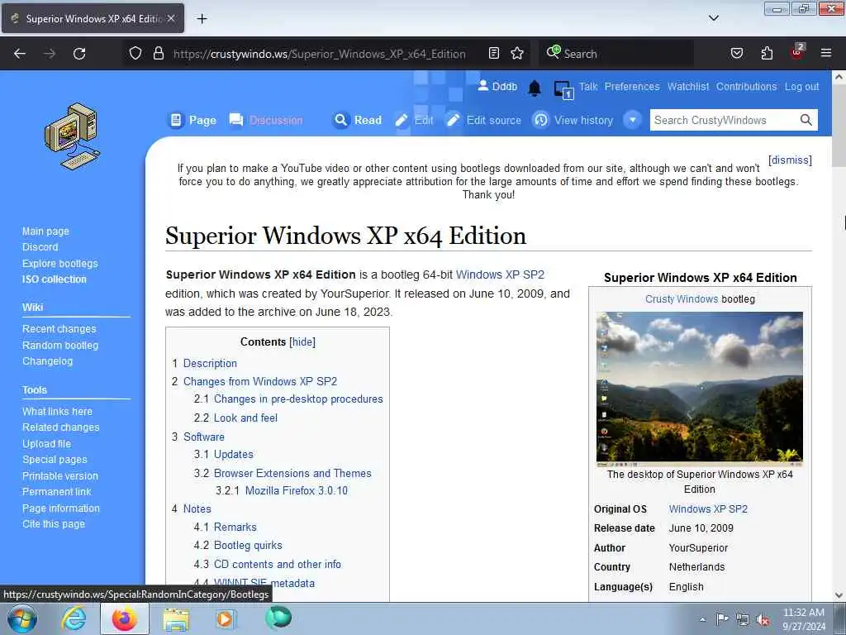Hide the Contents table
Viewport: 846px width, 635px height.
click(x=302, y=341)
